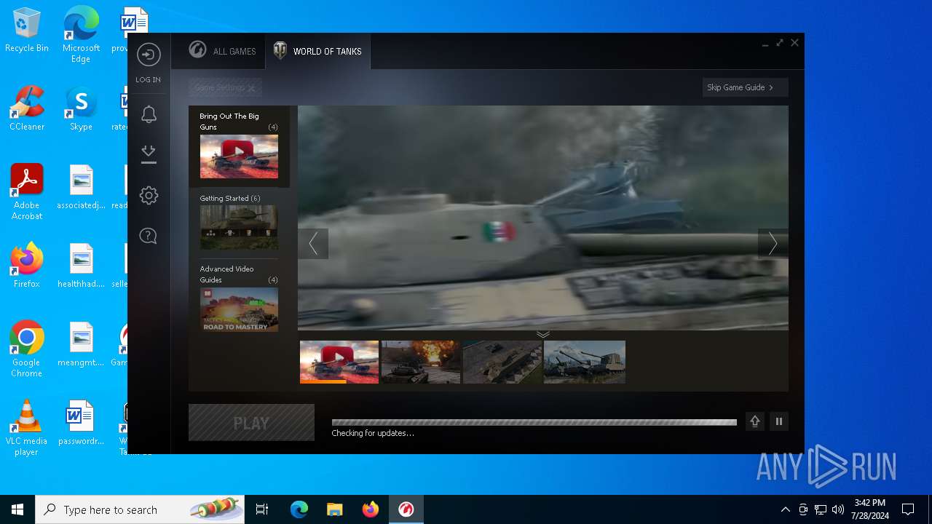The image size is (932, 524).
Task: Open Firefox desktop shortcut
Action: pos(27,265)
